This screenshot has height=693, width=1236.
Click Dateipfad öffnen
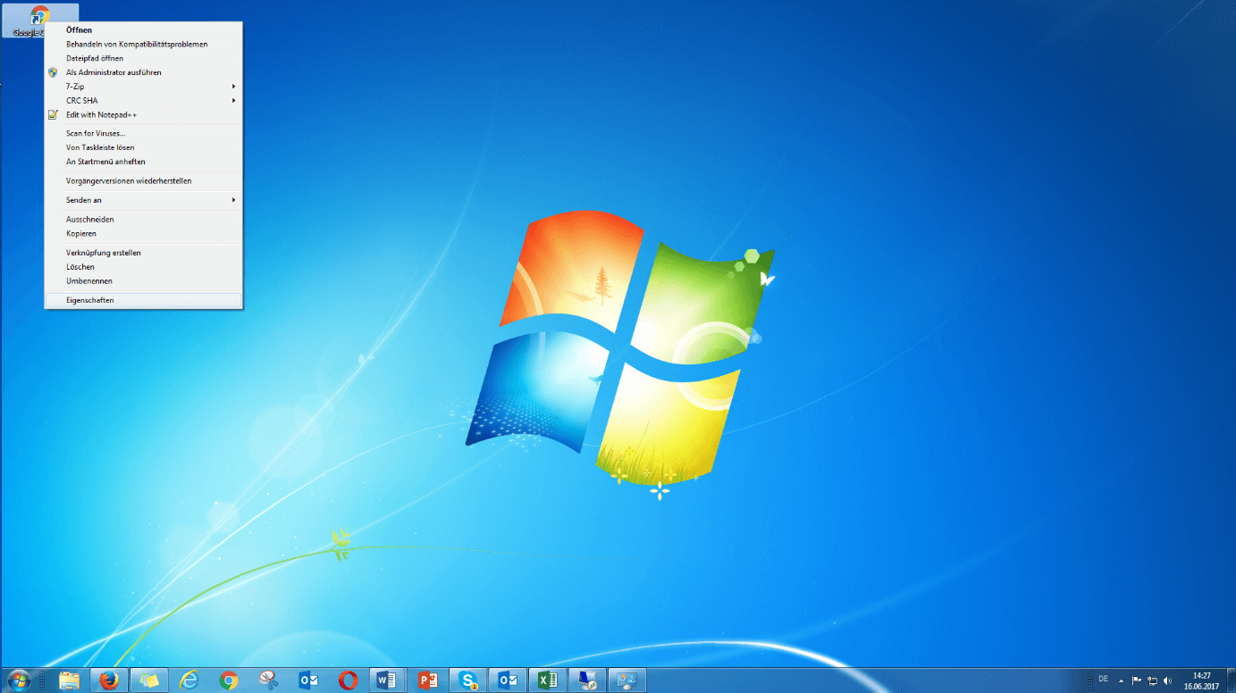point(143,58)
